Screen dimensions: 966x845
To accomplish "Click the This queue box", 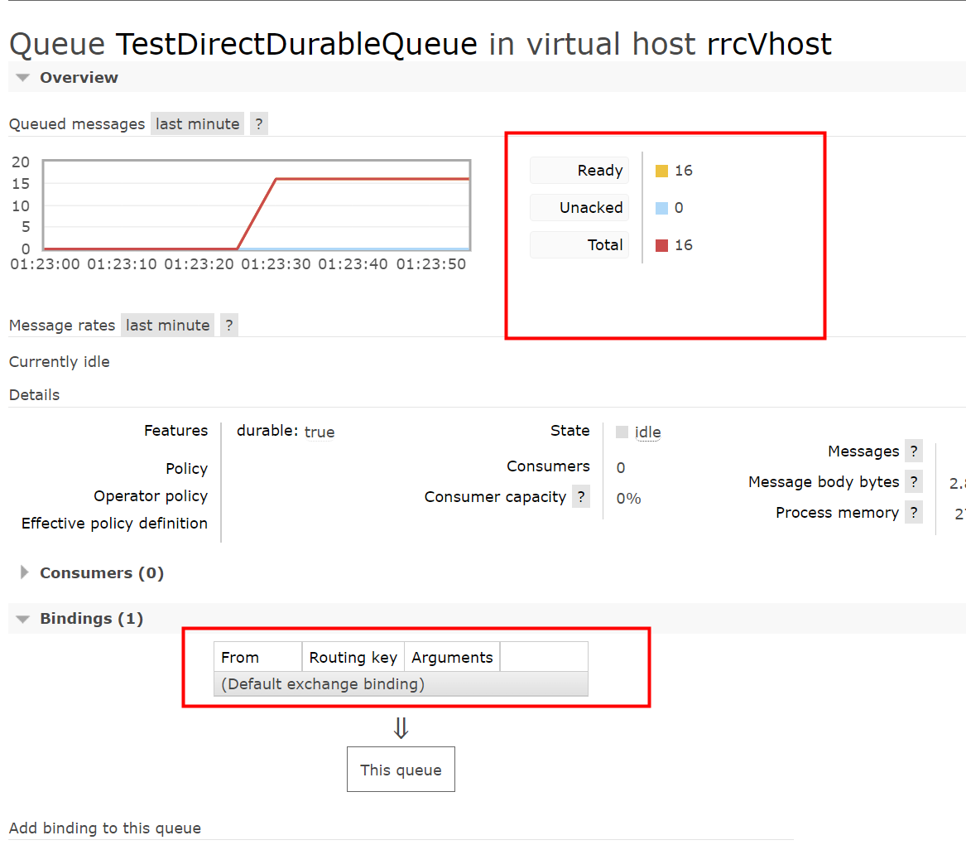I will (401, 770).
